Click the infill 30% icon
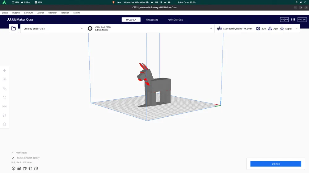Viewport: 309px width, 173px height. (x=258, y=28)
